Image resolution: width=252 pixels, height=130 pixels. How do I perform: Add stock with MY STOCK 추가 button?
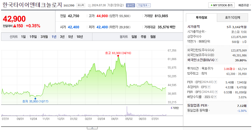pyautogui.click(x=222, y=5)
